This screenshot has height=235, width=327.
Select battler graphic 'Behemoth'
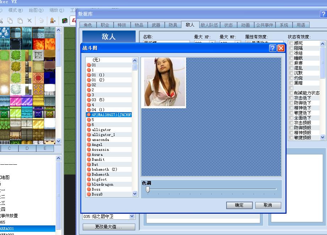(x=109, y=175)
